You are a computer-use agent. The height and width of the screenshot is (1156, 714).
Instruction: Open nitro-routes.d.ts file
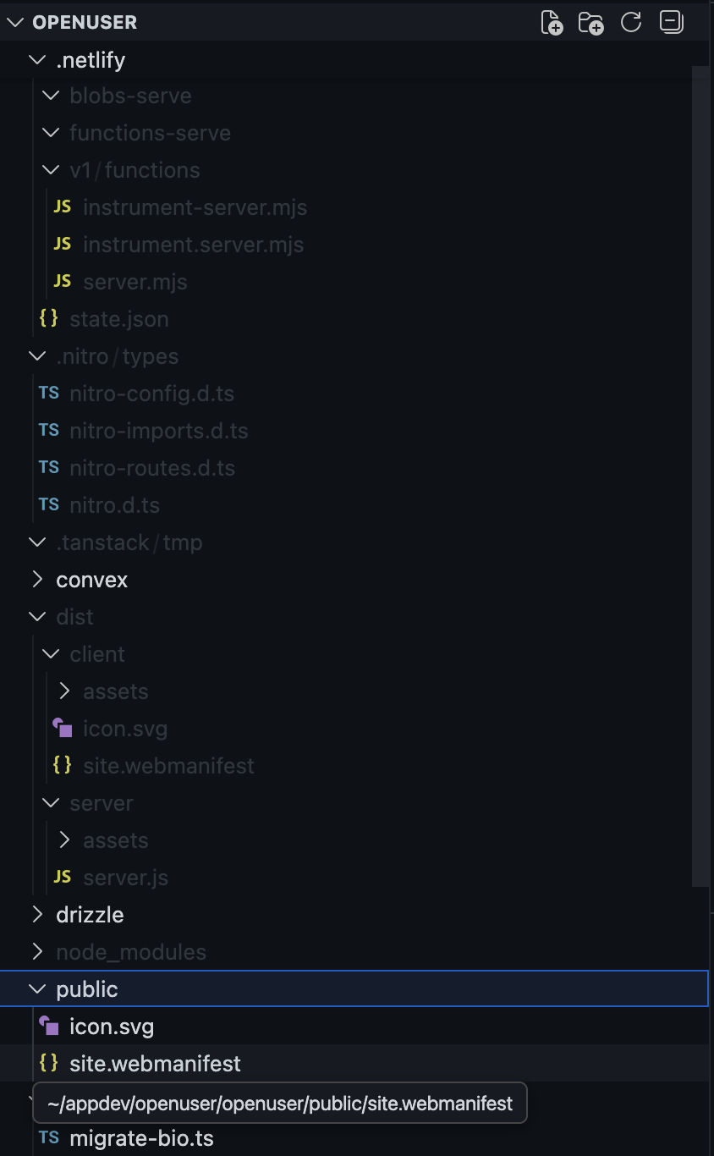point(152,468)
